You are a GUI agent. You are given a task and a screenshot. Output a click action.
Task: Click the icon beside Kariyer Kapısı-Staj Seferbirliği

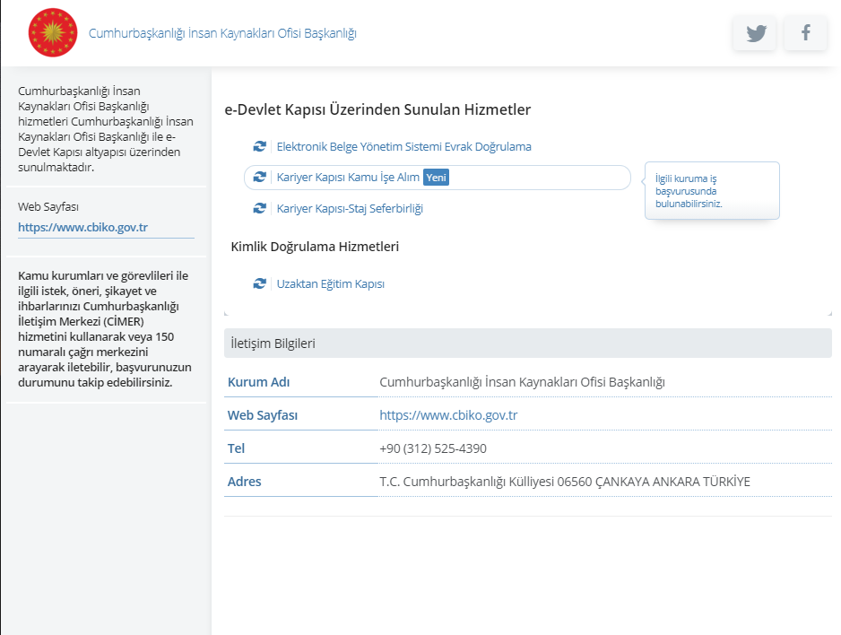coord(260,208)
